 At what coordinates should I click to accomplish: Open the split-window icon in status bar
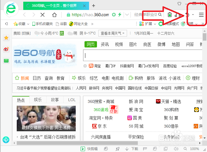tap(165, 149)
